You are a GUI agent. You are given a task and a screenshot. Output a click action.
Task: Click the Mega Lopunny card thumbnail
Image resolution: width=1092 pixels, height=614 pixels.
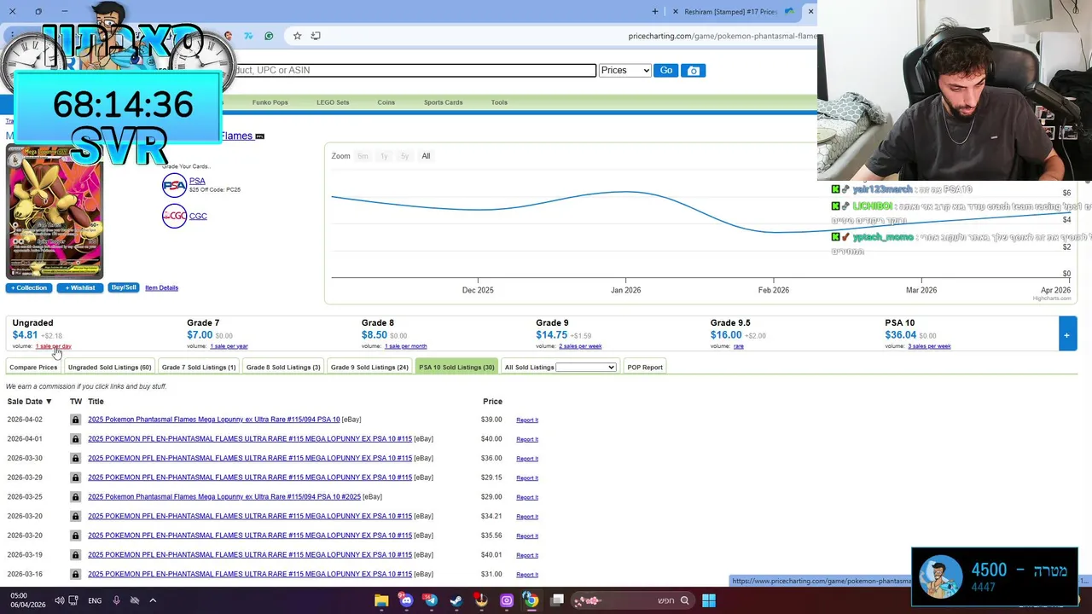[x=55, y=212]
